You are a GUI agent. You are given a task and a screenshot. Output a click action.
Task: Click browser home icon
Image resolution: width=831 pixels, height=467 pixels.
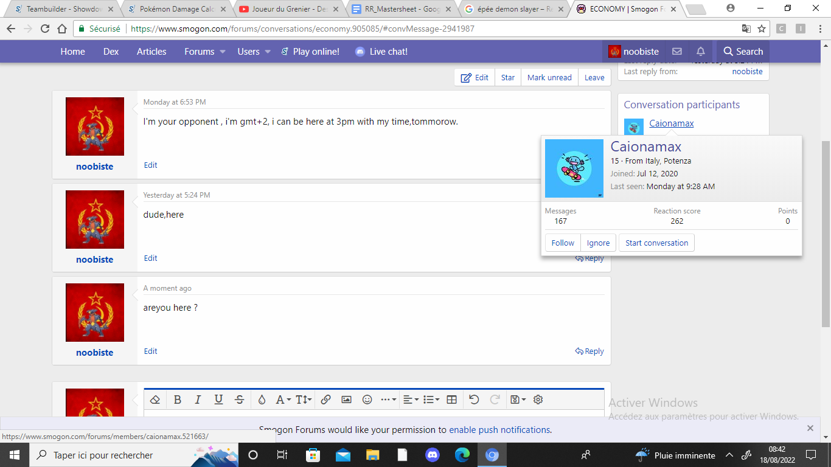(62, 29)
